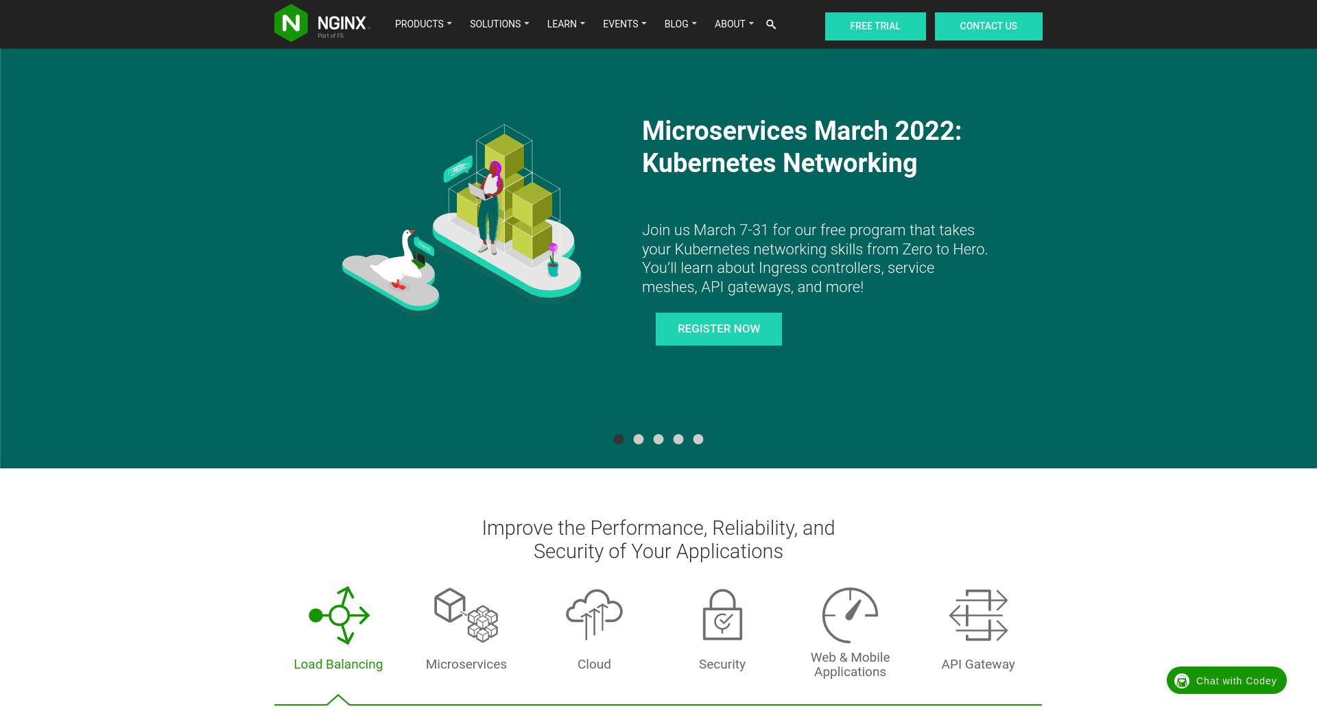Switch to Web & Mobile Applications tab label
The width and height of the screenshot is (1317, 720).
click(851, 664)
